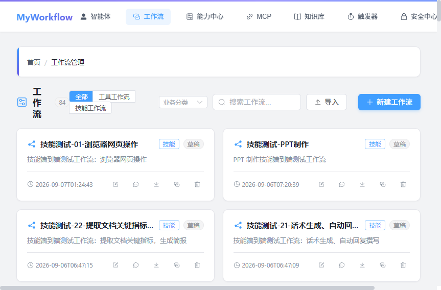The width and height of the screenshot is (441, 290).
Task: Go to 能力中心
Action: pyautogui.click(x=205, y=16)
